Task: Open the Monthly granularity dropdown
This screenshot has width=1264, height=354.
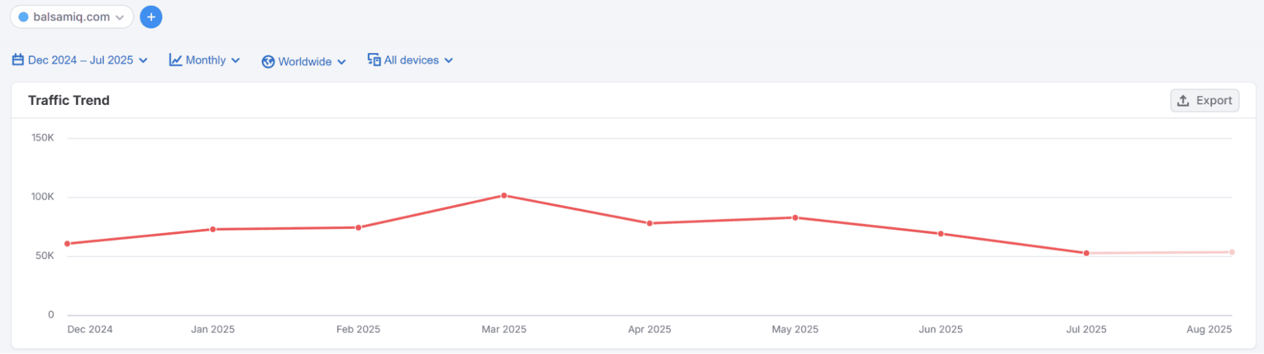Action: (236, 61)
